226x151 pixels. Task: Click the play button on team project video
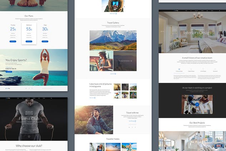(x=197, y=105)
